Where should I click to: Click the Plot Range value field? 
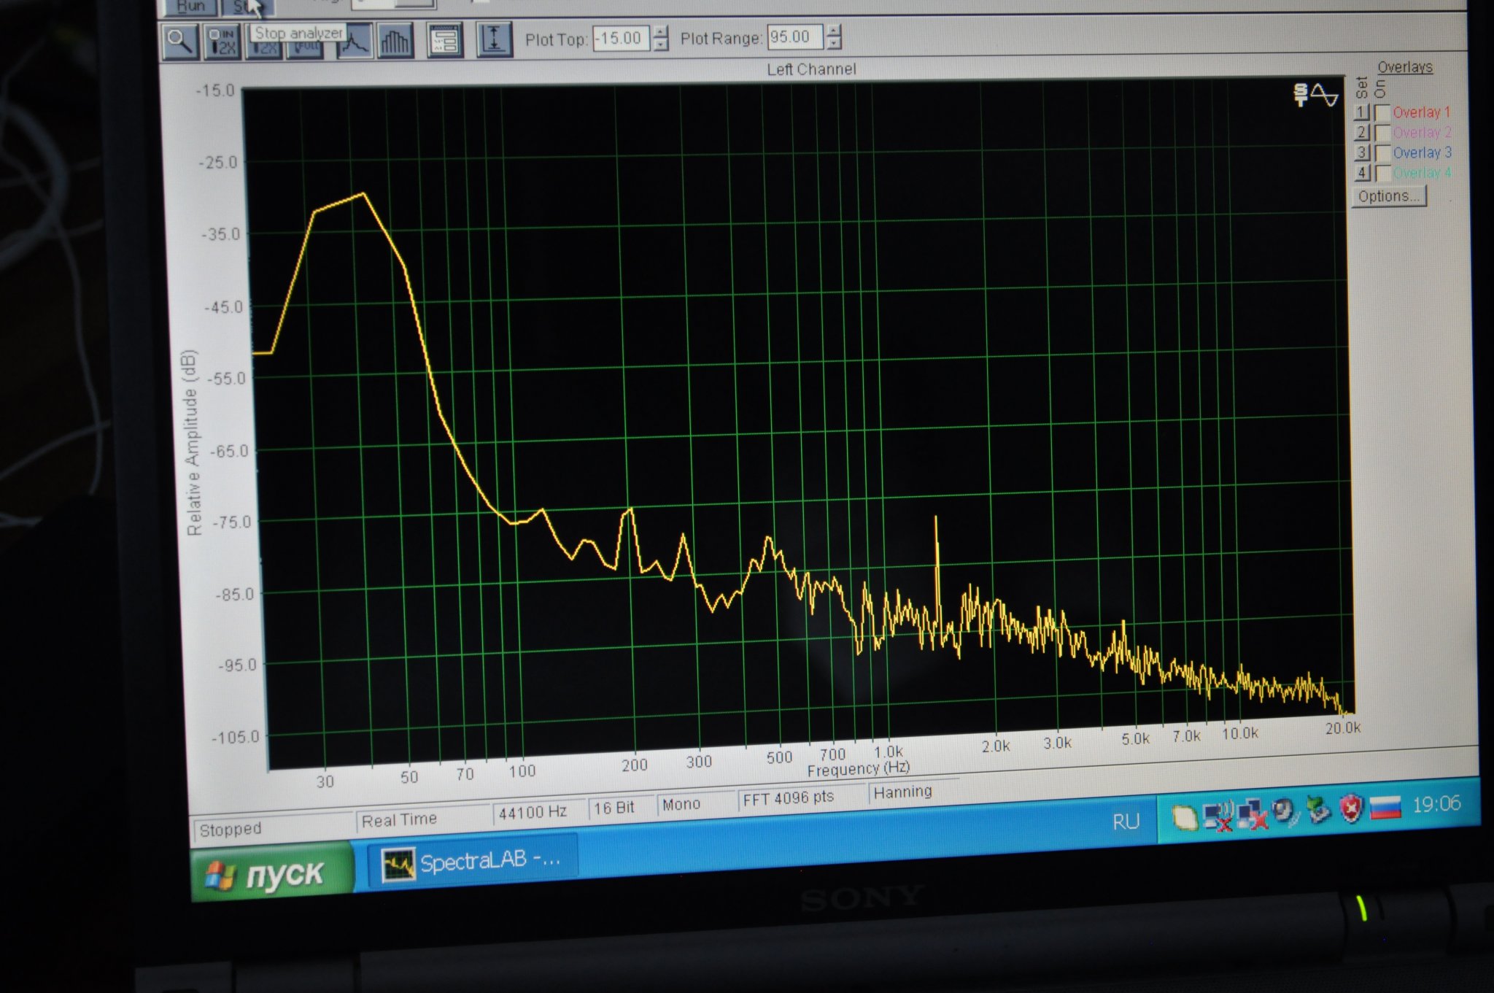pos(794,36)
